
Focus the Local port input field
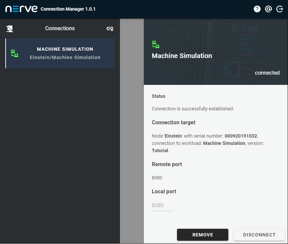(x=162, y=206)
